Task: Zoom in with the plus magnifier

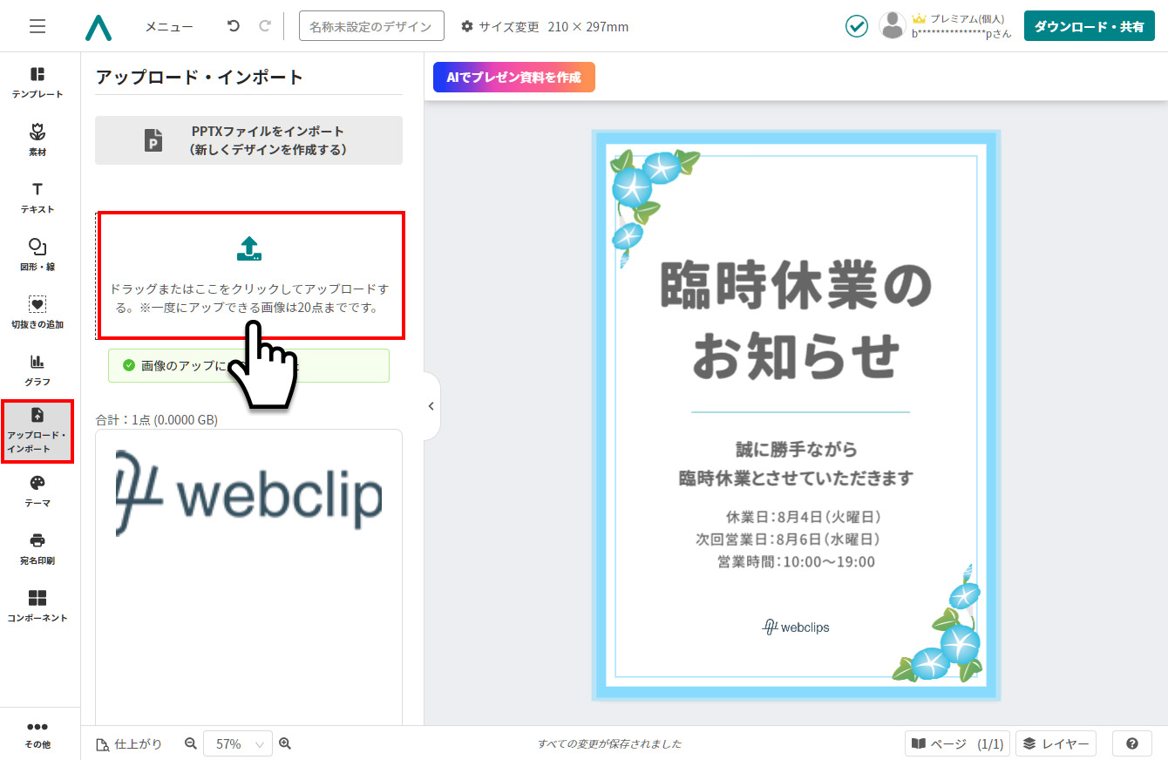Action: pos(284,743)
